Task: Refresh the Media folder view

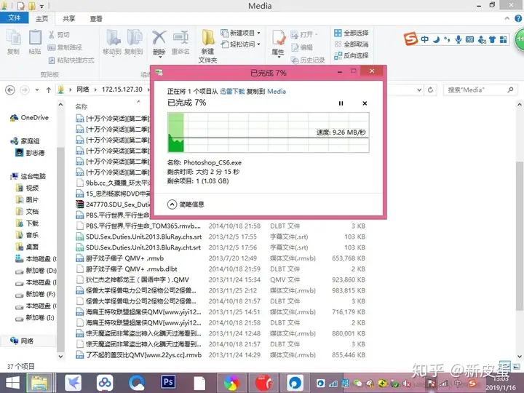Action: pyautogui.click(x=430, y=90)
